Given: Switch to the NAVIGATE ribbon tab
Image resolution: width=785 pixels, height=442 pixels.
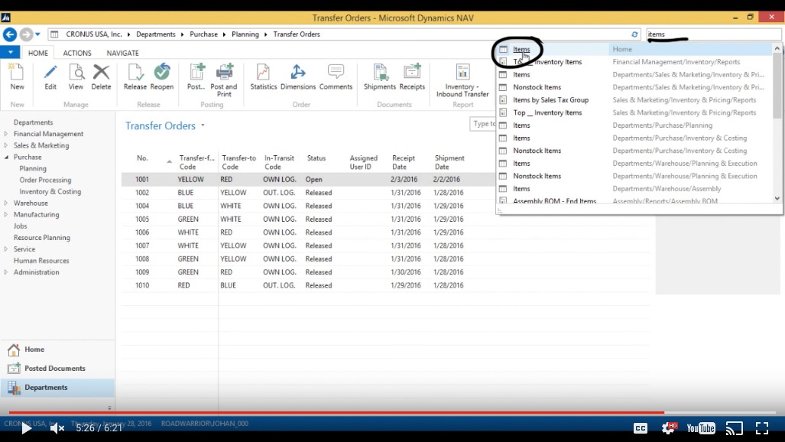Looking at the screenshot, I should (x=122, y=53).
